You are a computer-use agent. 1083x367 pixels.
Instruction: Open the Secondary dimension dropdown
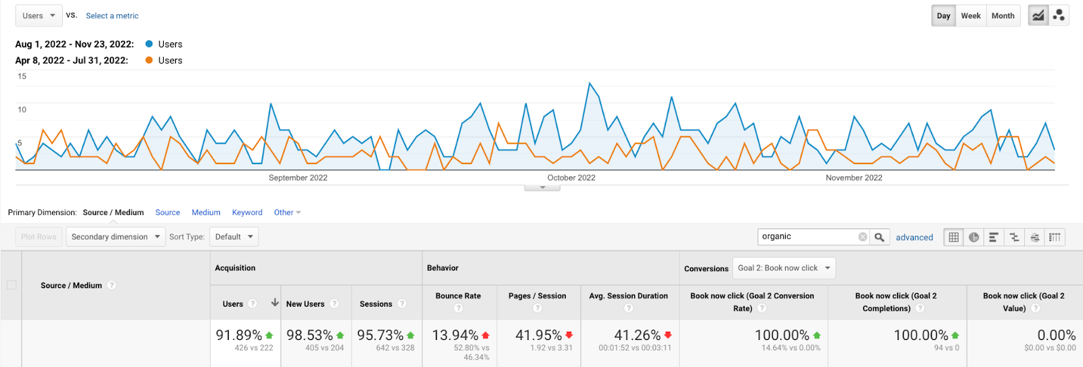116,237
